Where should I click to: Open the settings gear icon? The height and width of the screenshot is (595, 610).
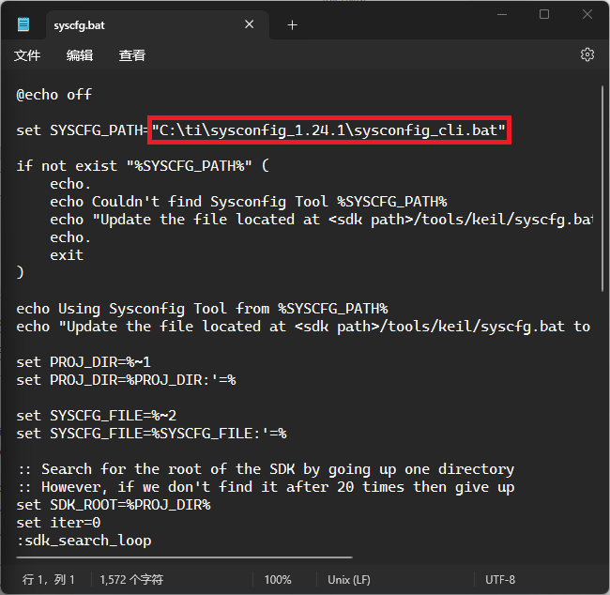pyautogui.click(x=587, y=54)
